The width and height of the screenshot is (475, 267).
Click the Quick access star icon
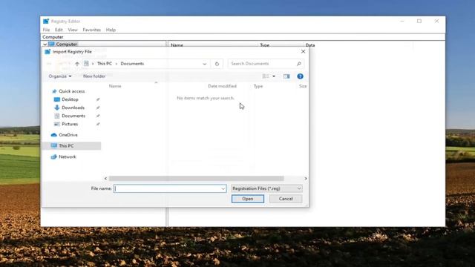click(54, 91)
